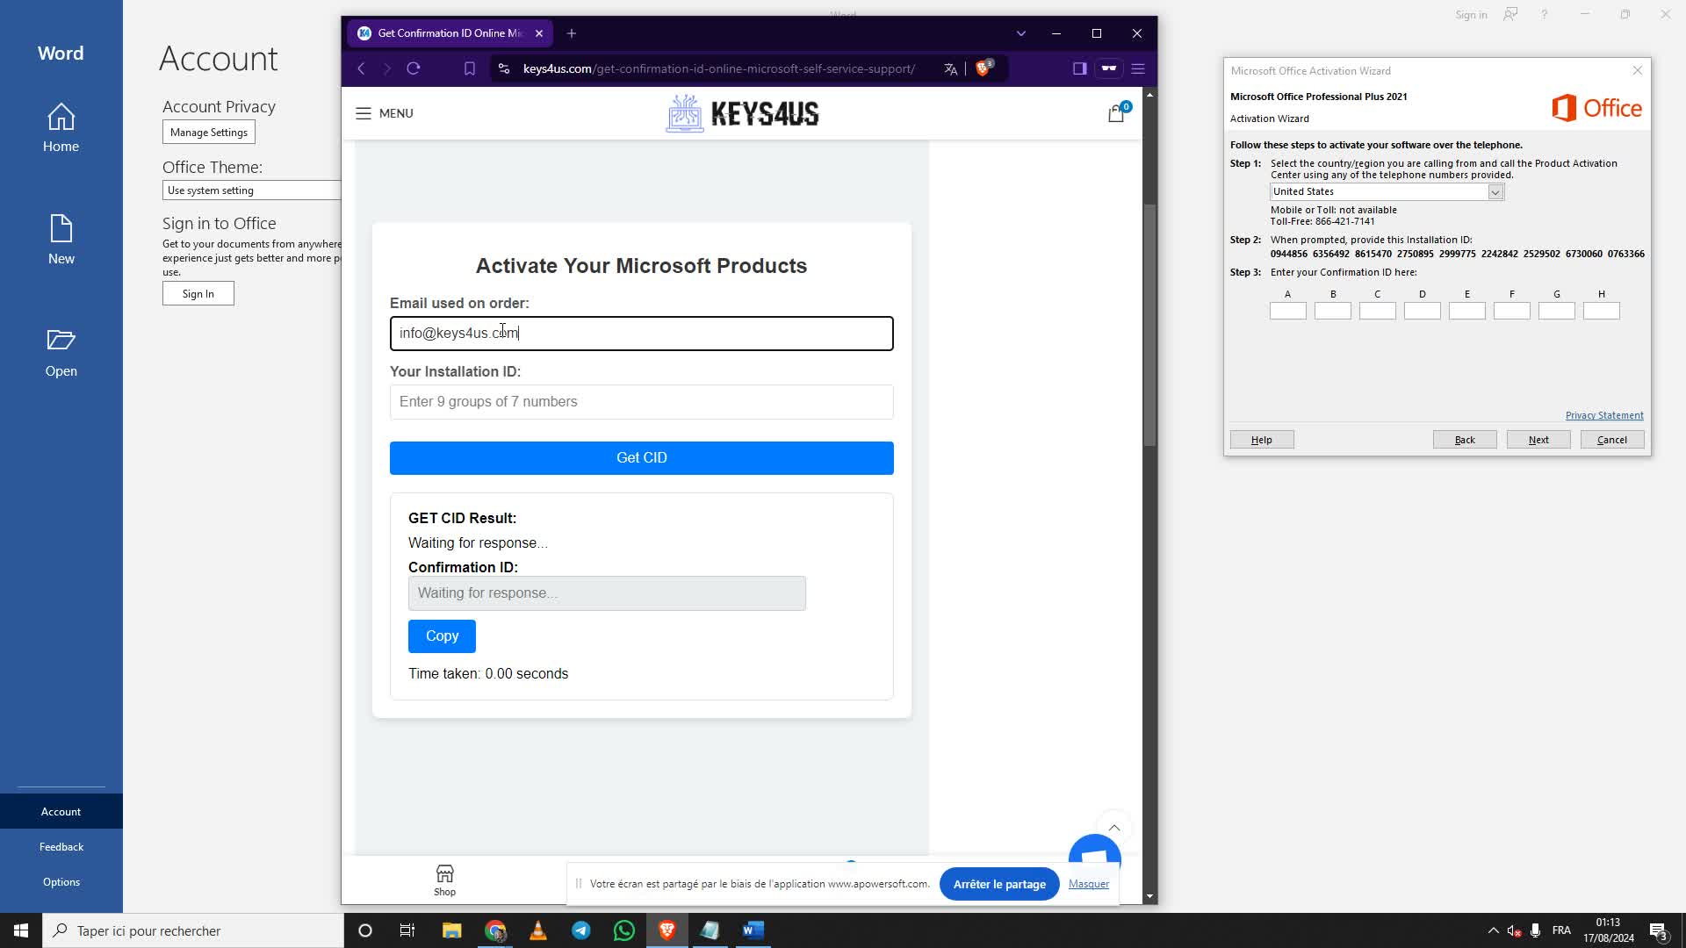1686x948 pixels.
Task: Expand the United States country dropdown
Action: (1495, 192)
